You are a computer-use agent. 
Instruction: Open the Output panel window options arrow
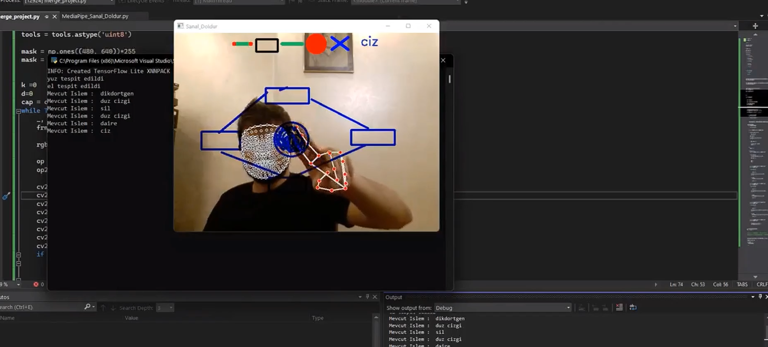[x=753, y=296]
